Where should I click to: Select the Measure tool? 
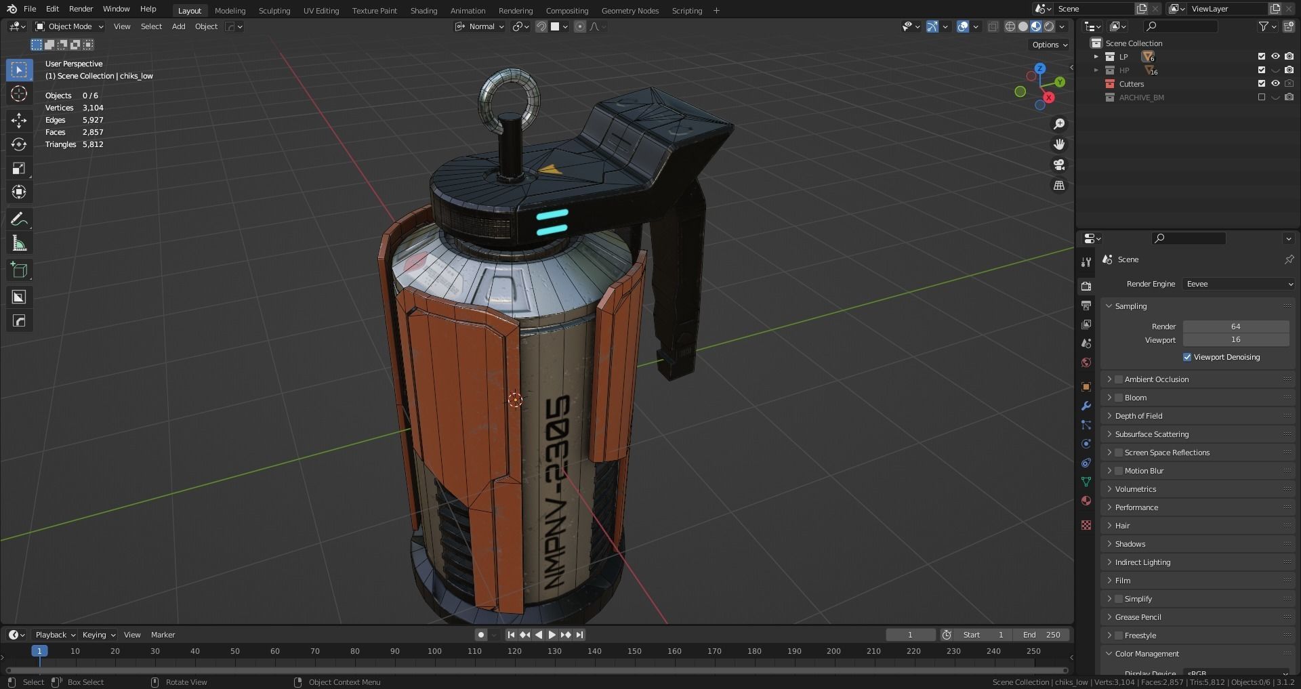[19, 243]
